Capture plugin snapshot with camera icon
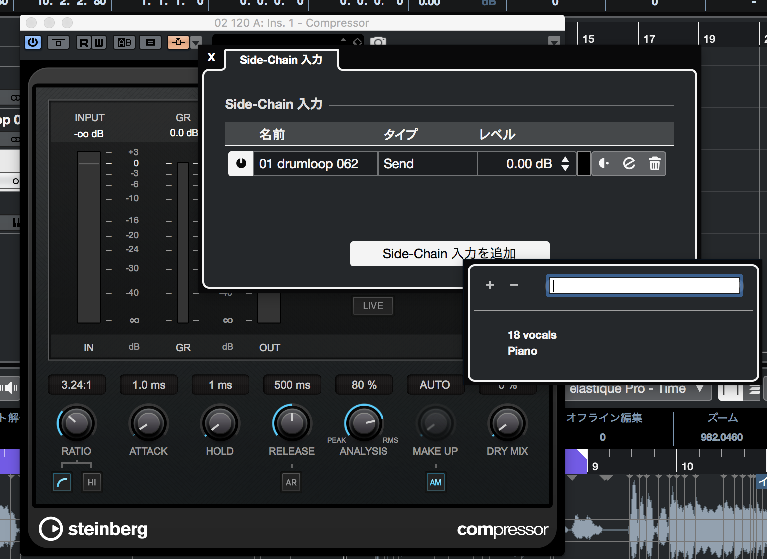 click(x=378, y=42)
